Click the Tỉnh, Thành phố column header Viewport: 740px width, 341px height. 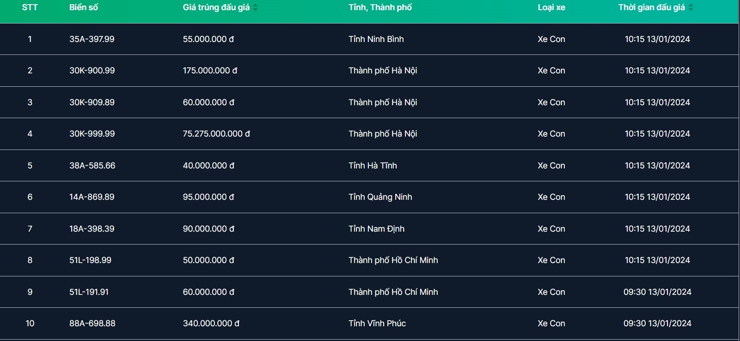(x=380, y=7)
